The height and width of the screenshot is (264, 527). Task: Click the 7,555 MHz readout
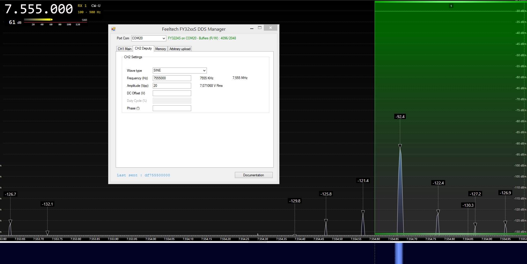pyautogui.click(x=240, y=78)
